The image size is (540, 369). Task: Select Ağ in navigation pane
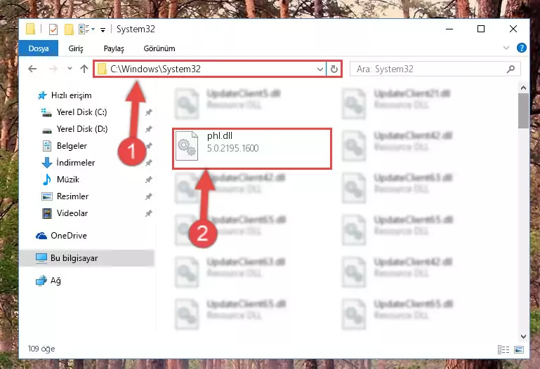click(48, 281)
